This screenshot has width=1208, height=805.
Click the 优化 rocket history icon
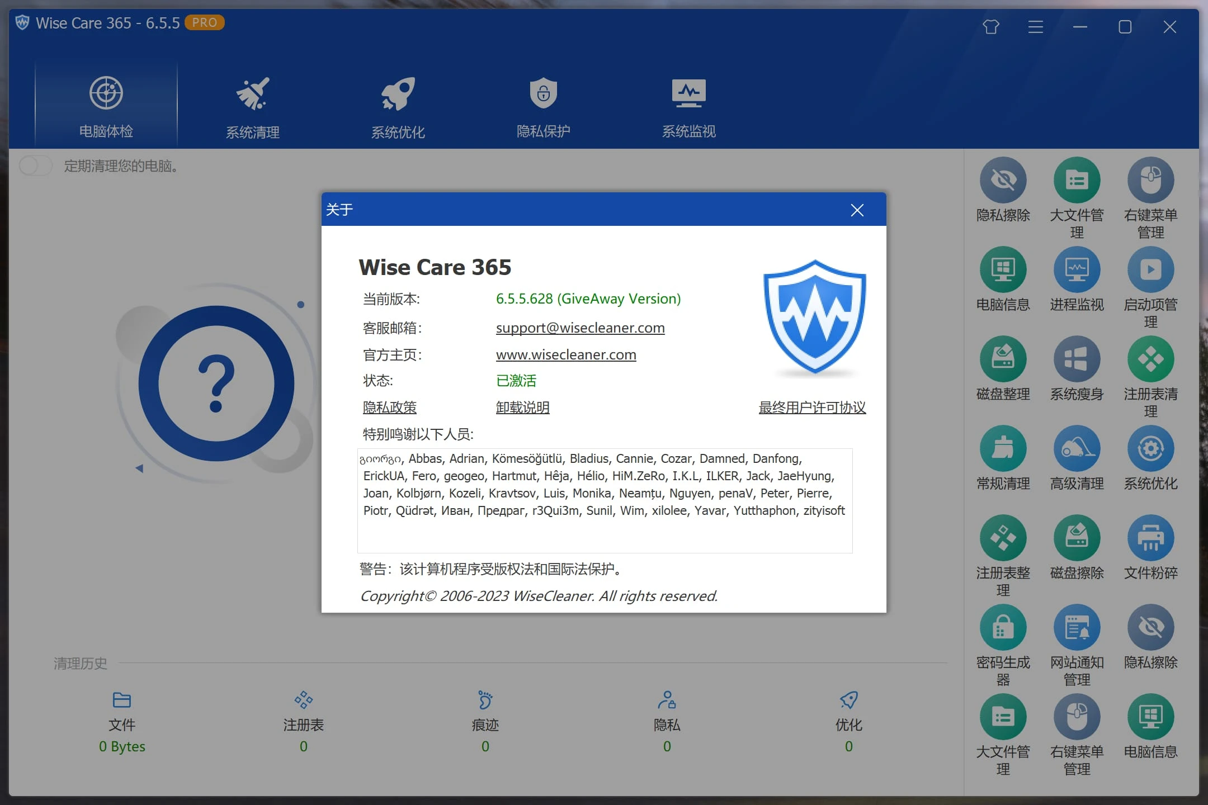click(x=848, y=700)
